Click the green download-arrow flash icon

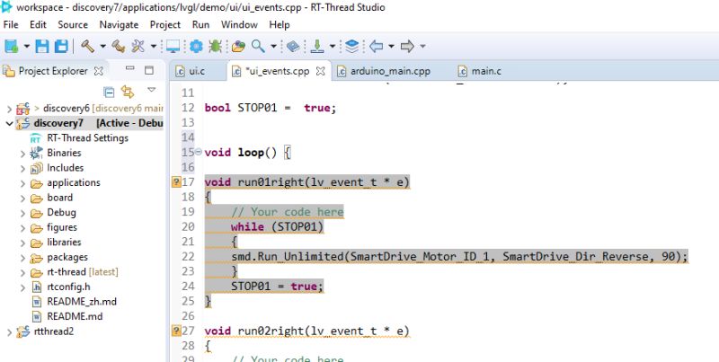[317, 46]
